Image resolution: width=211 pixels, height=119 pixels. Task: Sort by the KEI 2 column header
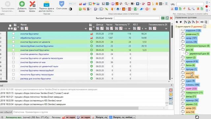point(135,24)
